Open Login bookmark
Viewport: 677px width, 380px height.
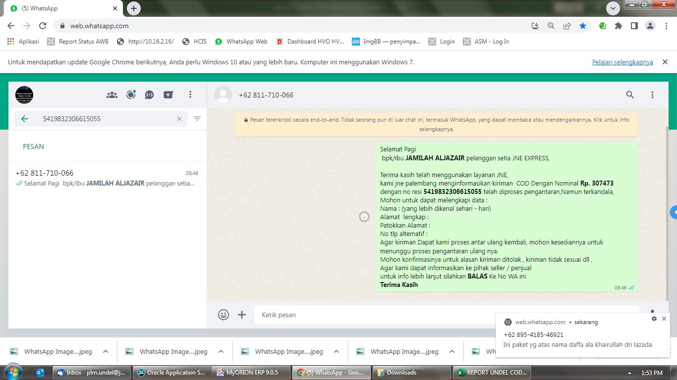tap(442, 42)
